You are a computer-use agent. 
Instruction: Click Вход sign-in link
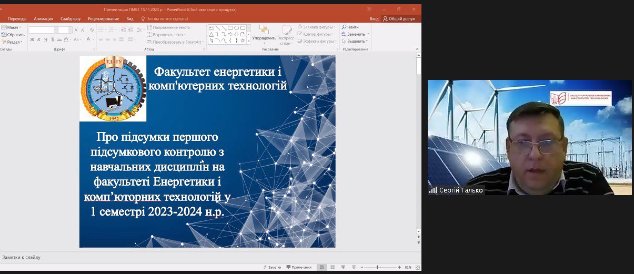pyautogui.click(x=374, y=18)
